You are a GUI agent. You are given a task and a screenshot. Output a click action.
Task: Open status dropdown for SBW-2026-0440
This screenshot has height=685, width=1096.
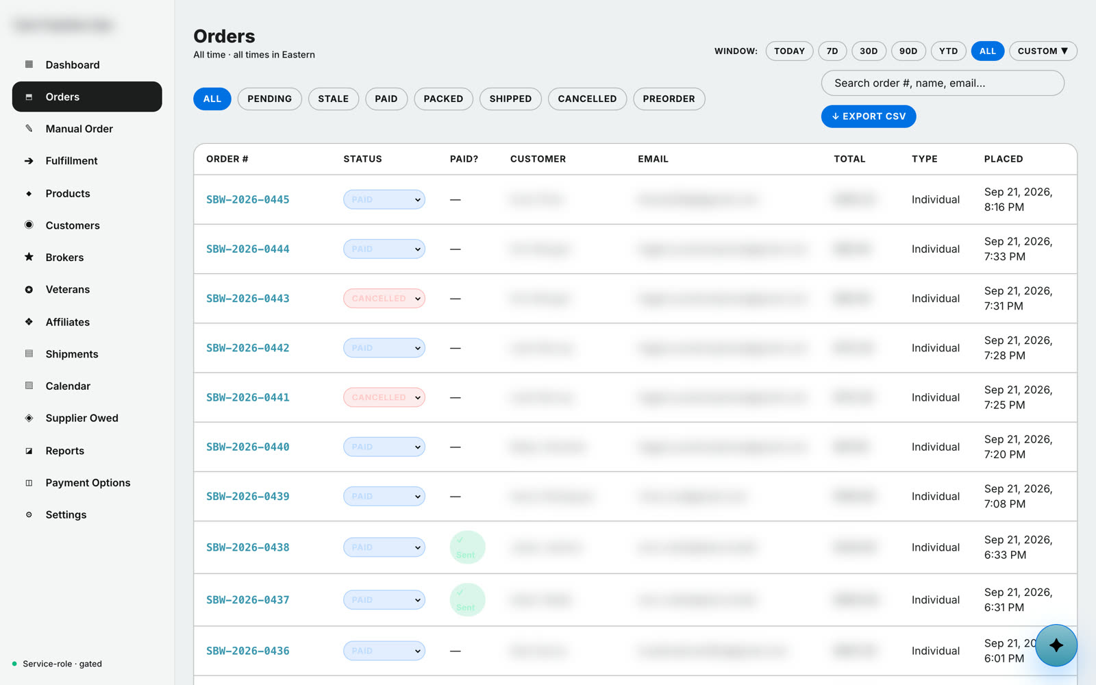384,447
